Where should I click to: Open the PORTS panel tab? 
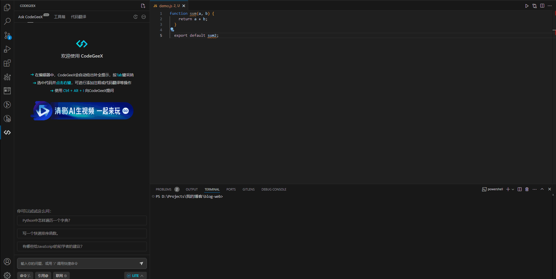point(231,189)
